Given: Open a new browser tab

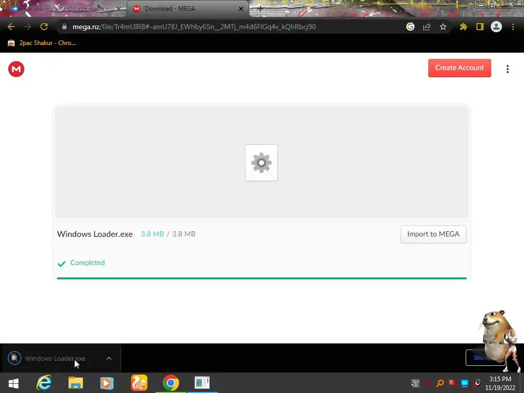Looking at the screenshot, I should (260, 9).
